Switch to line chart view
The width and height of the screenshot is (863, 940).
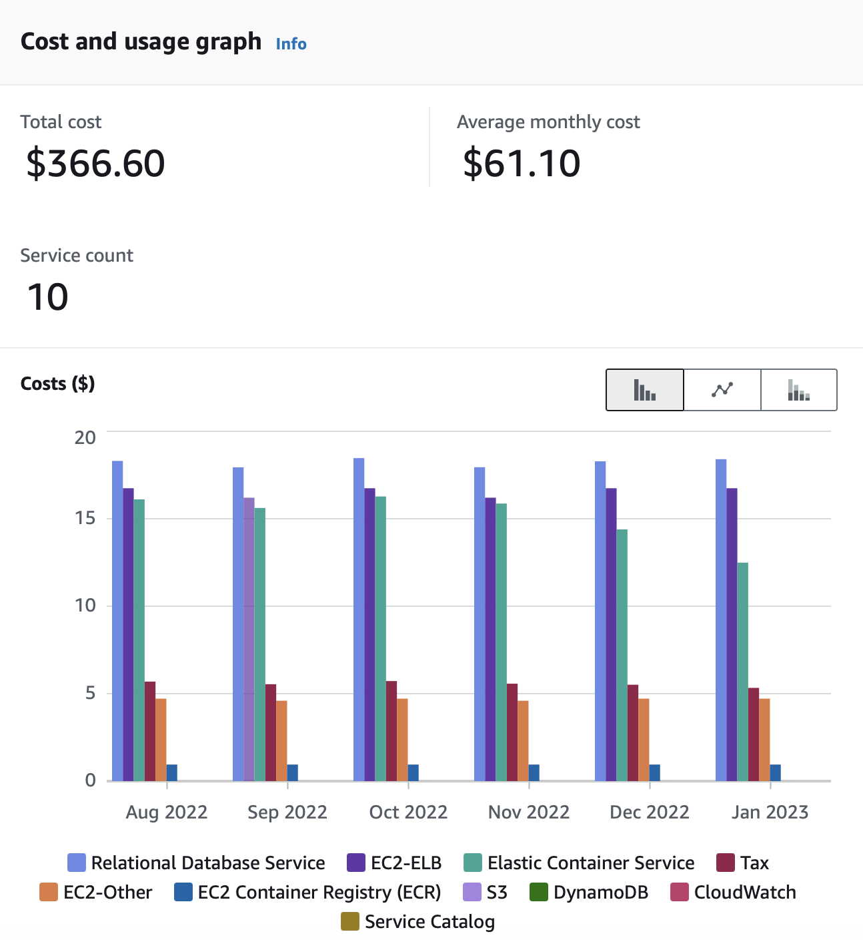722,390
